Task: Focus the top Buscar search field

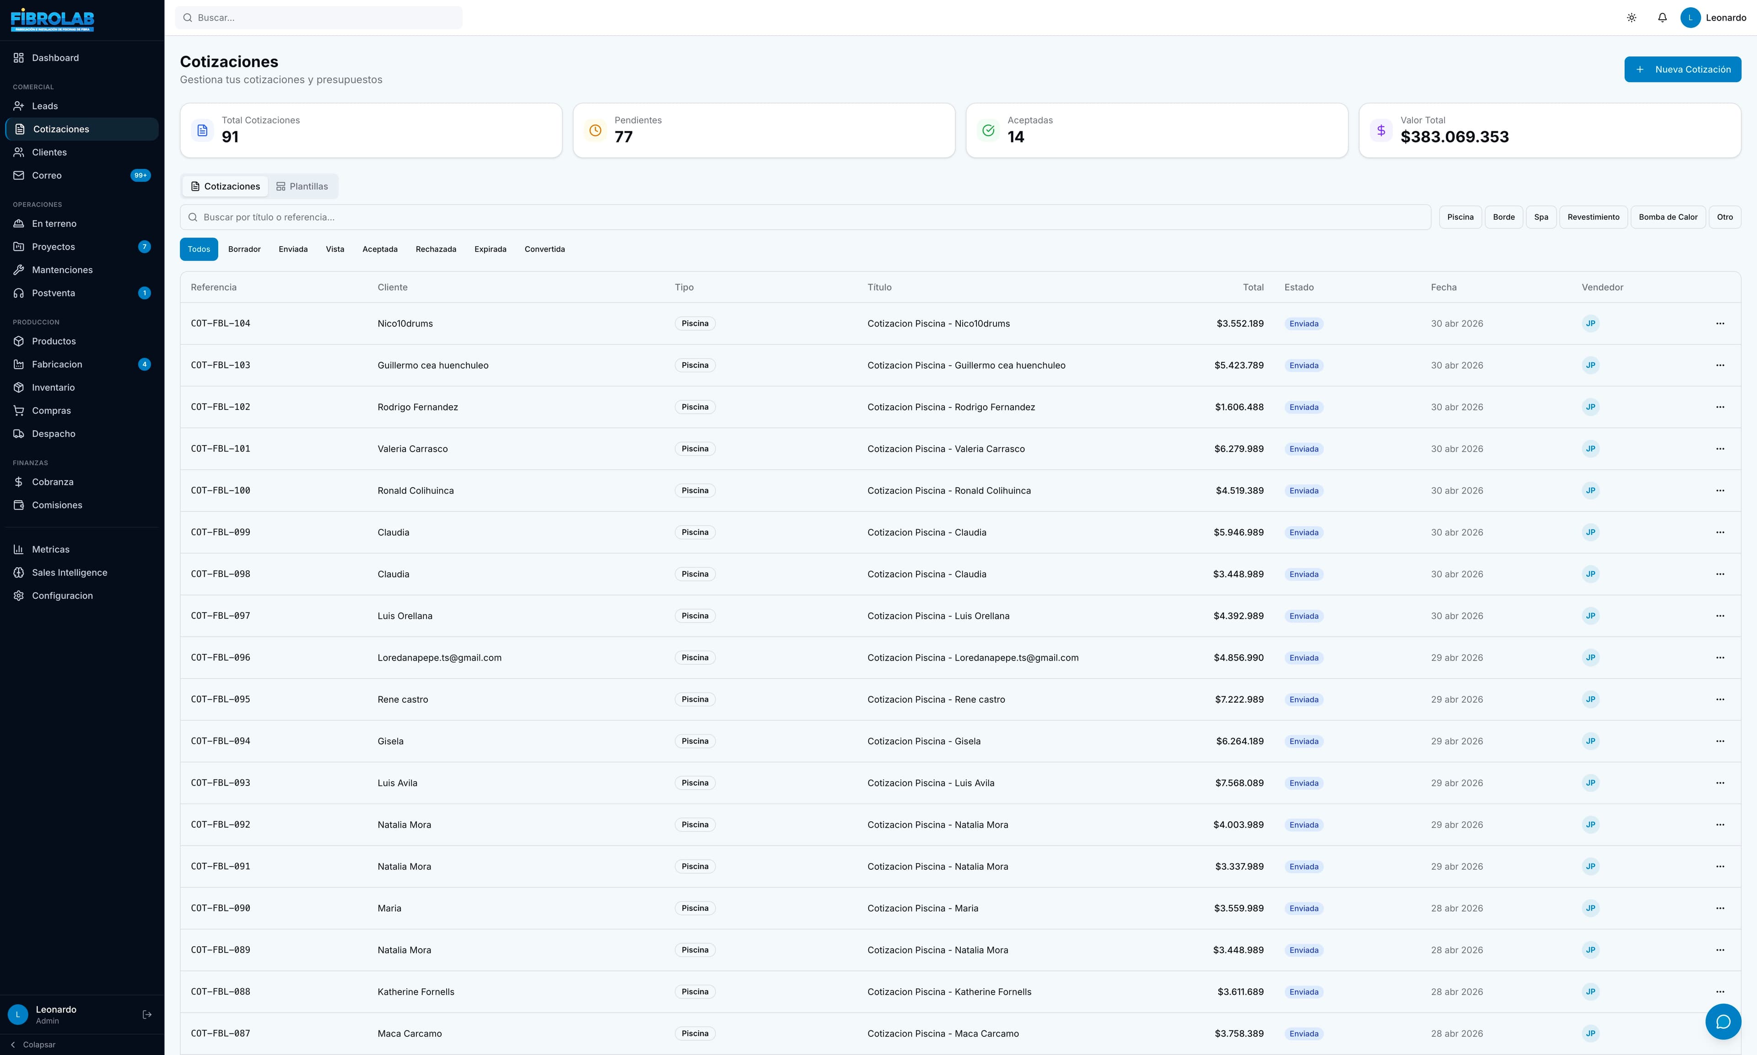Action: (318, 18)
